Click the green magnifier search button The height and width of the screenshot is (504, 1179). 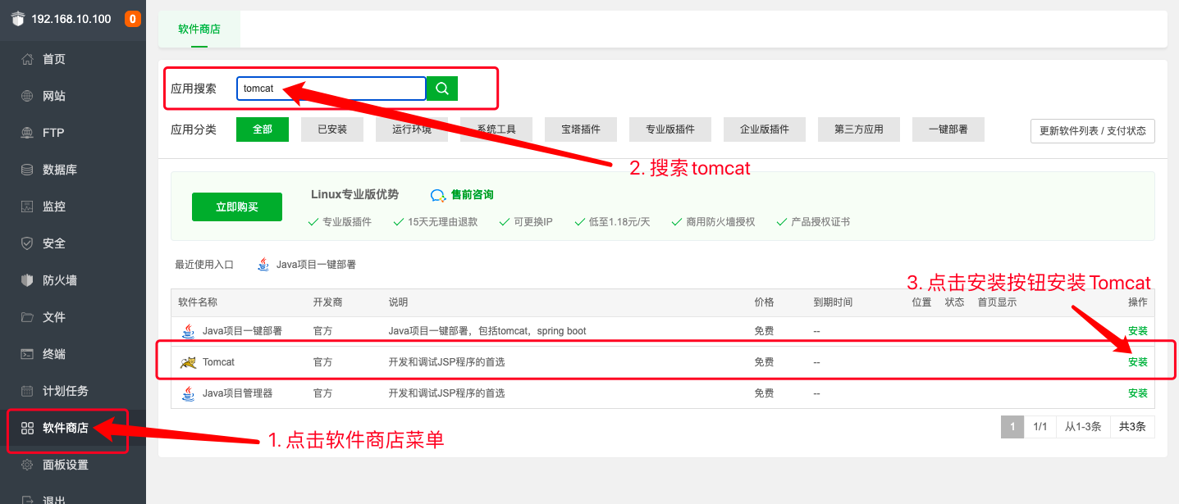[442, 89]
